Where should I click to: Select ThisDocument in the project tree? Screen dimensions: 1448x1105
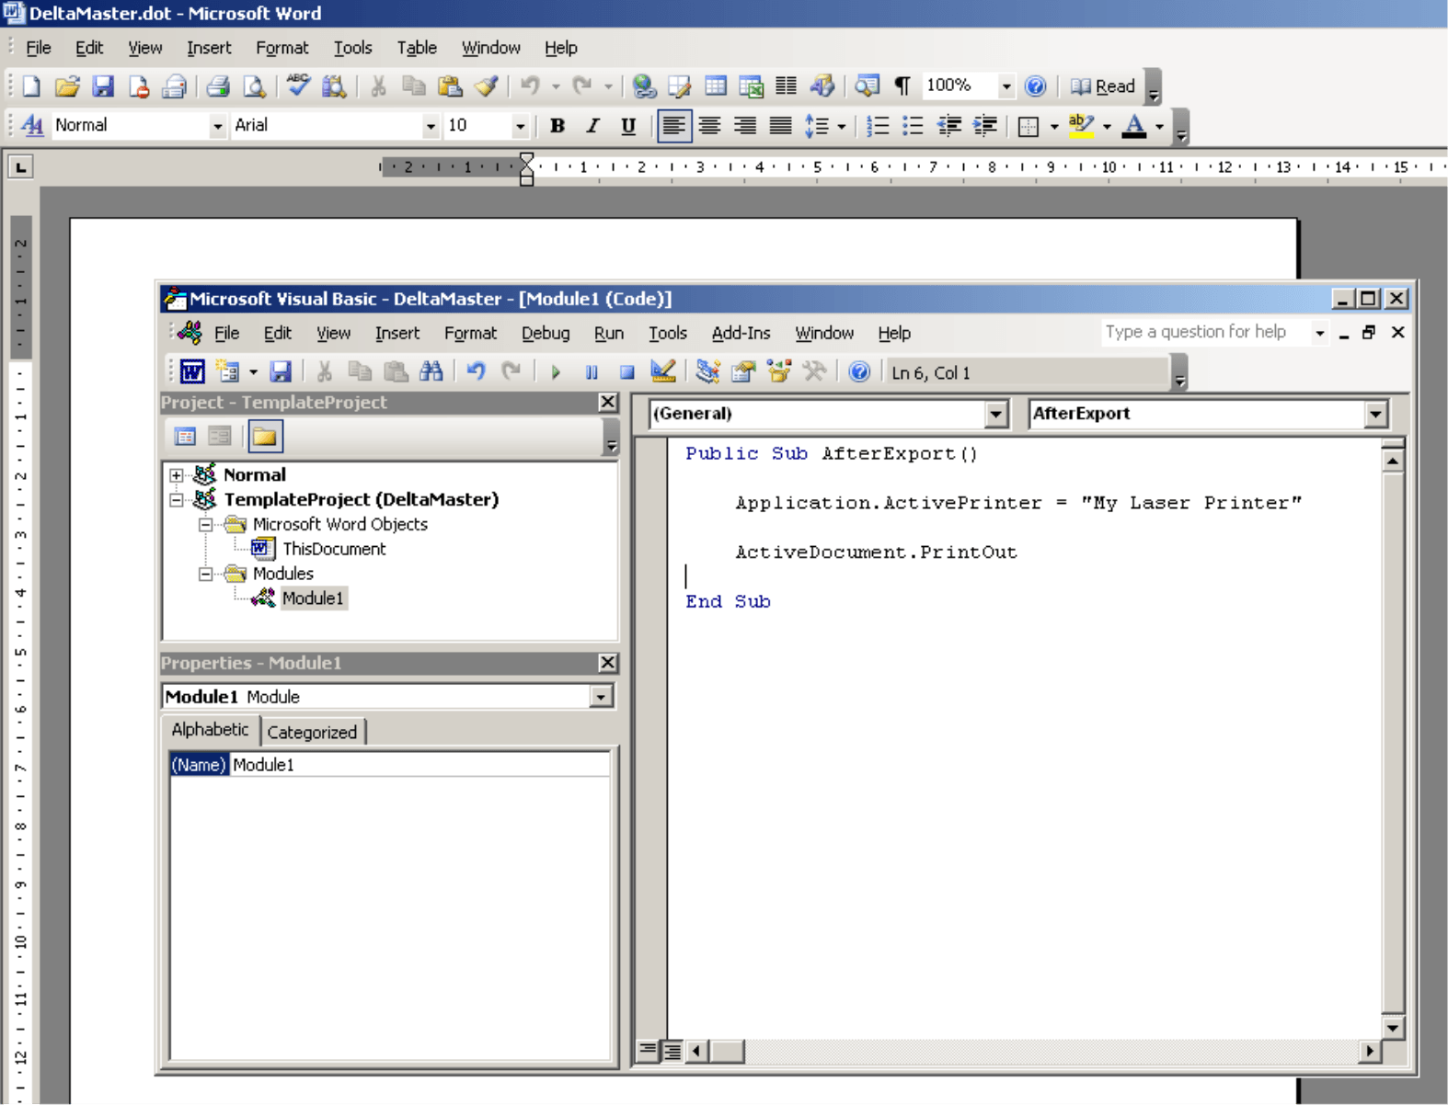click(x=334, y=549)
